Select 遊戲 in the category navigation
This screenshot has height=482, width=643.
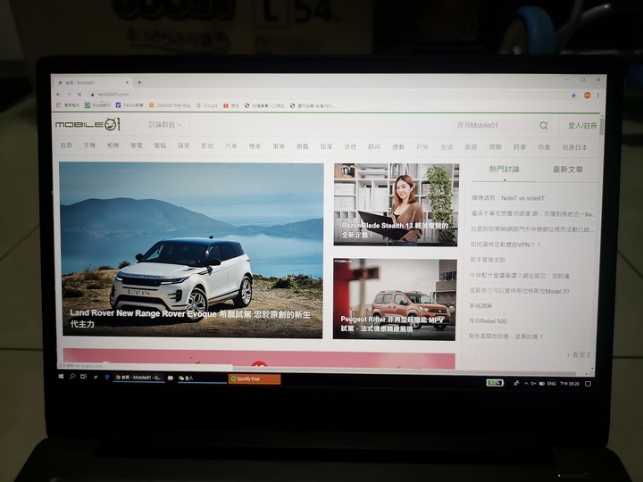pyautogui.click(x=302, y=146)
